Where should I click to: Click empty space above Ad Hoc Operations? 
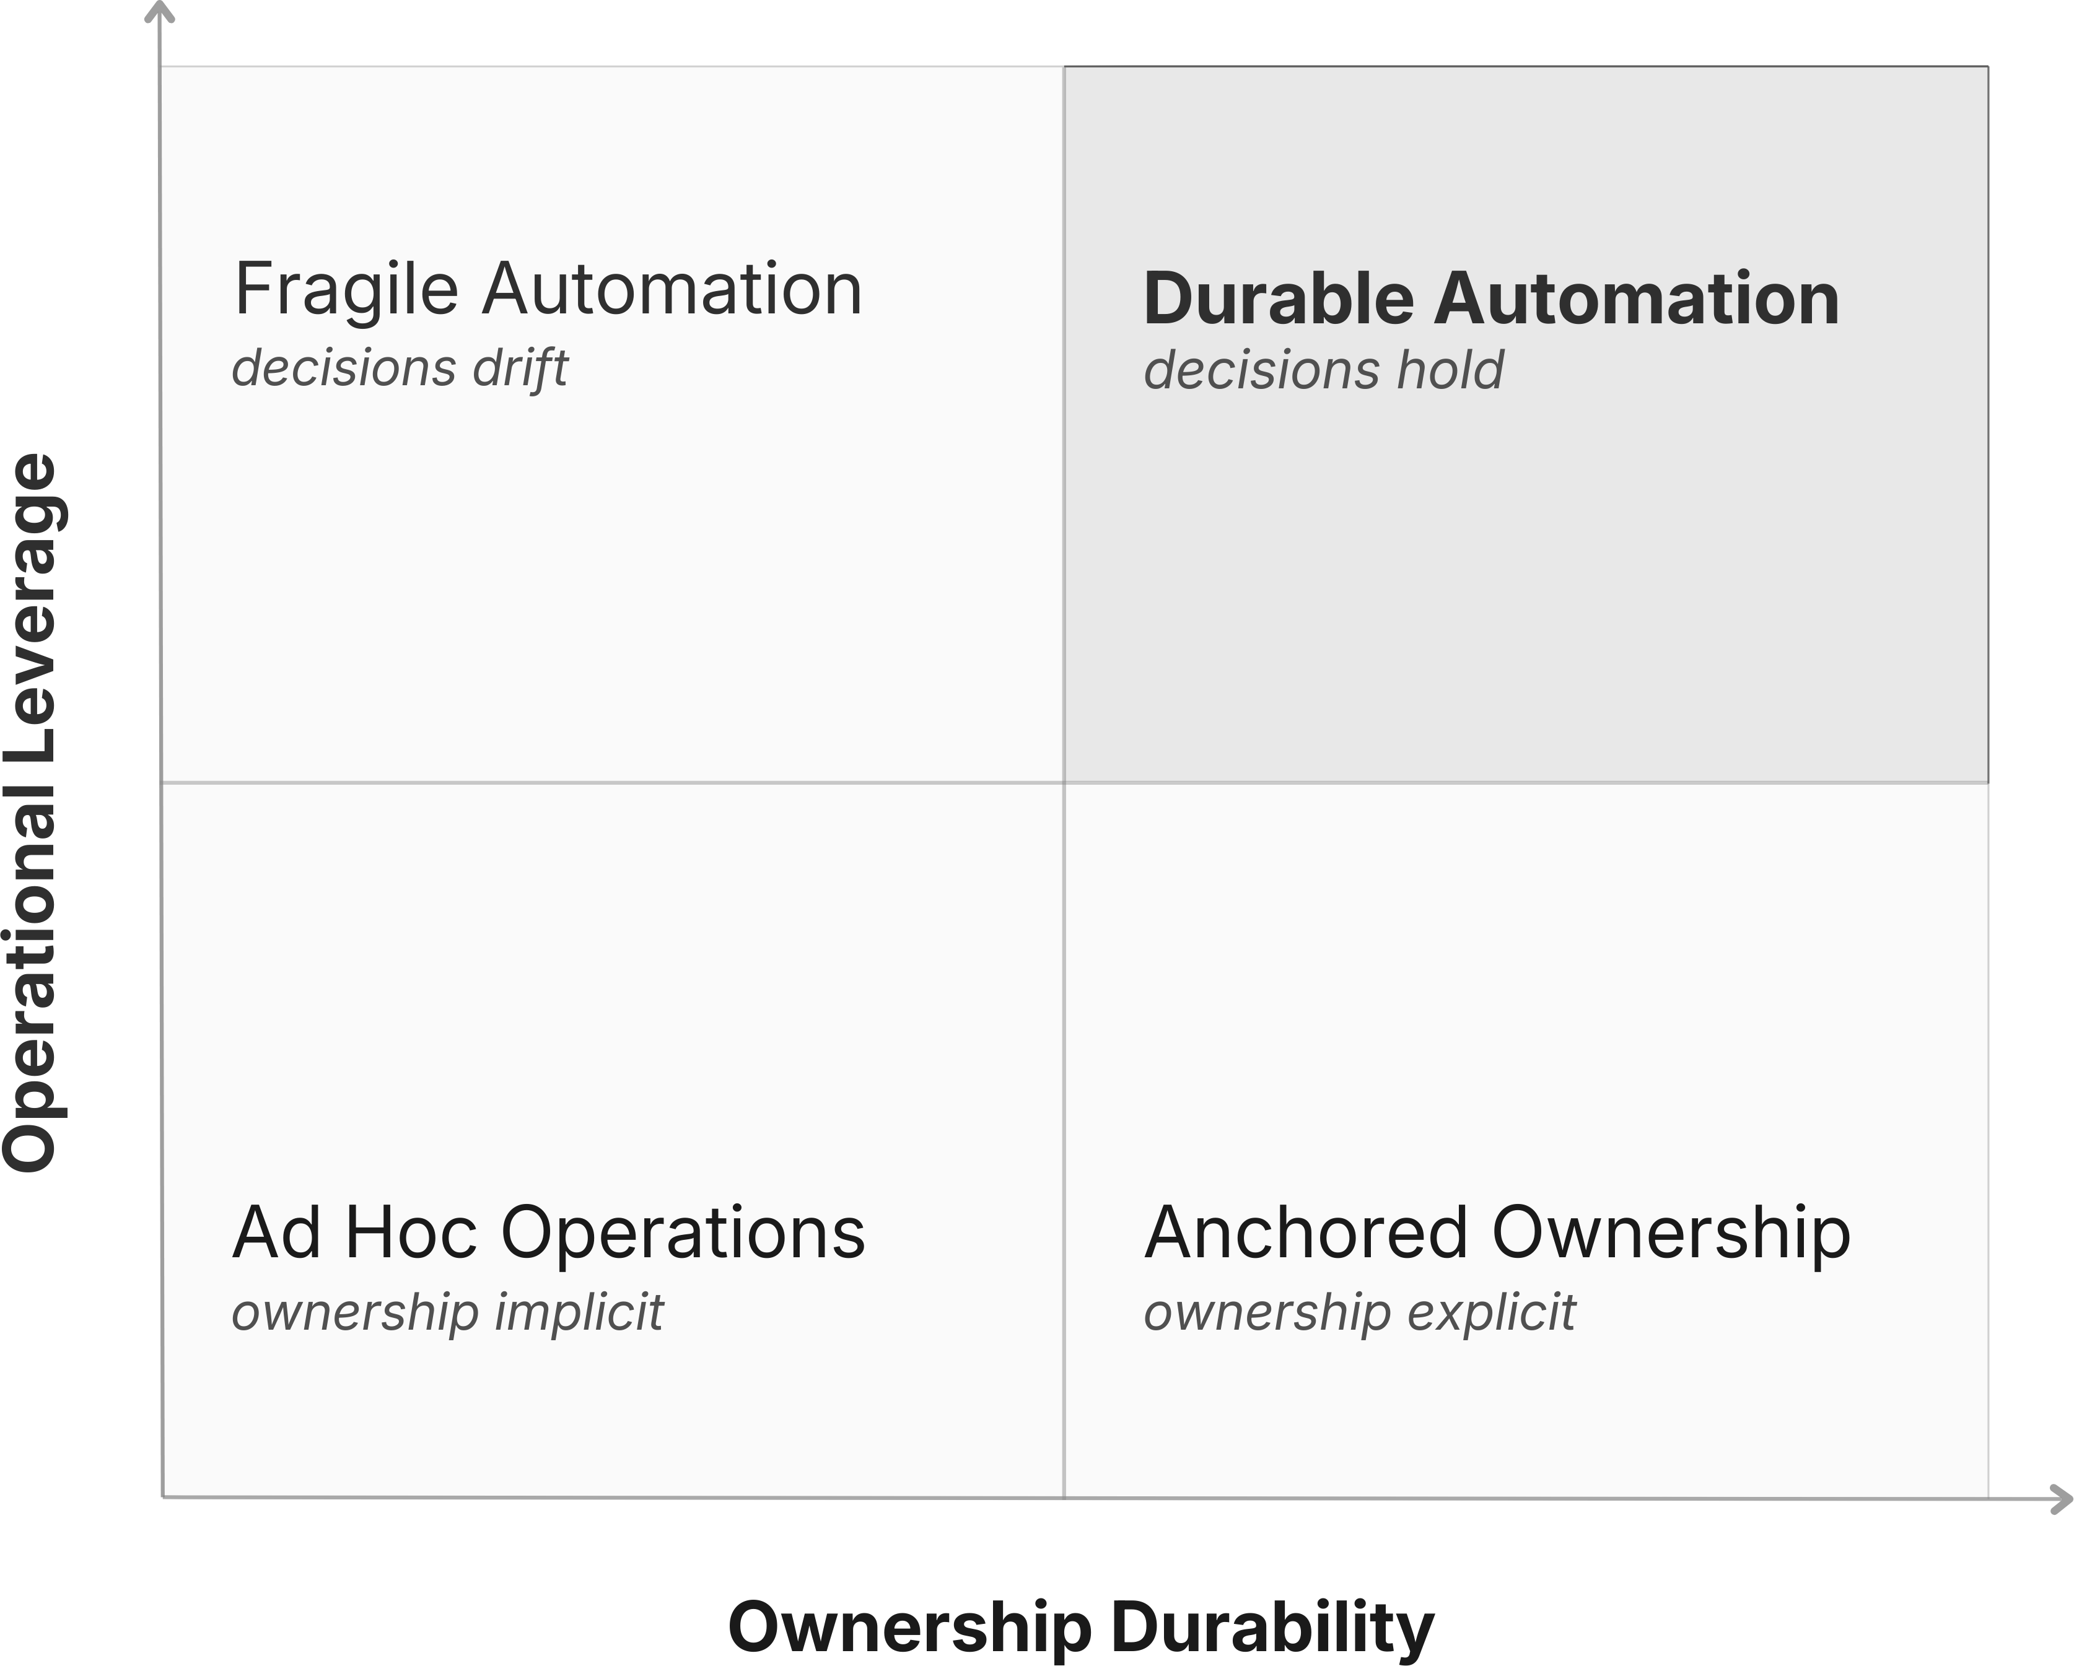577,991
